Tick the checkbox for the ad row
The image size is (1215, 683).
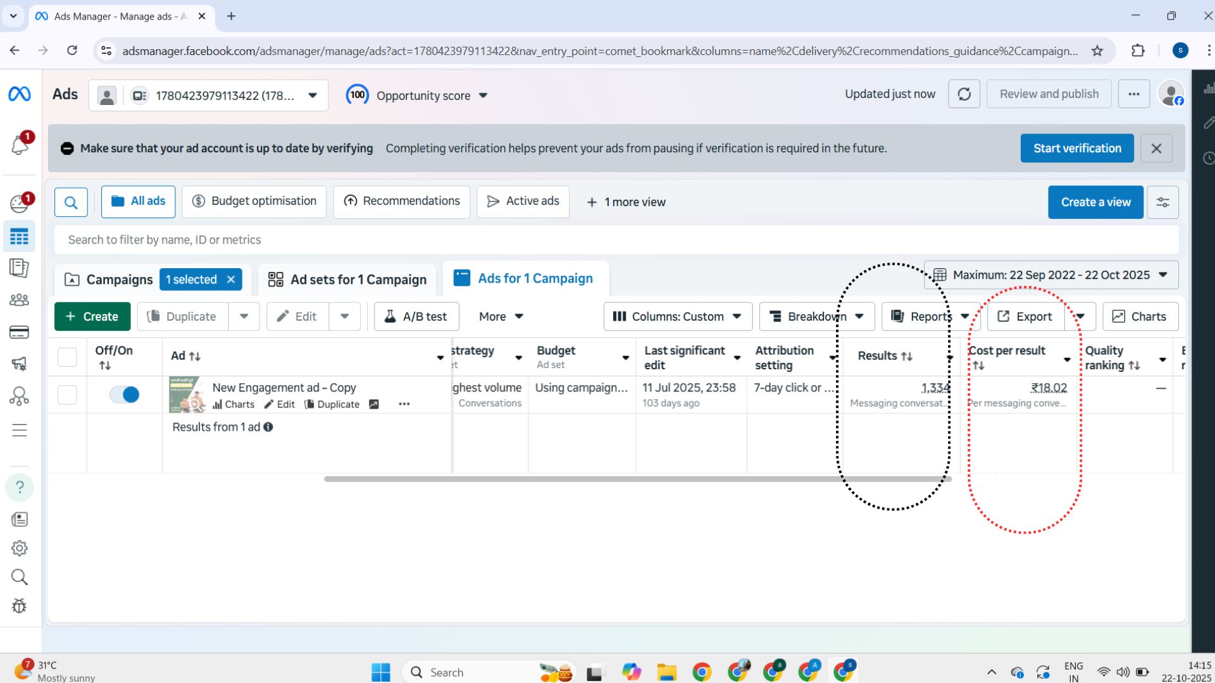click(67, 395)
